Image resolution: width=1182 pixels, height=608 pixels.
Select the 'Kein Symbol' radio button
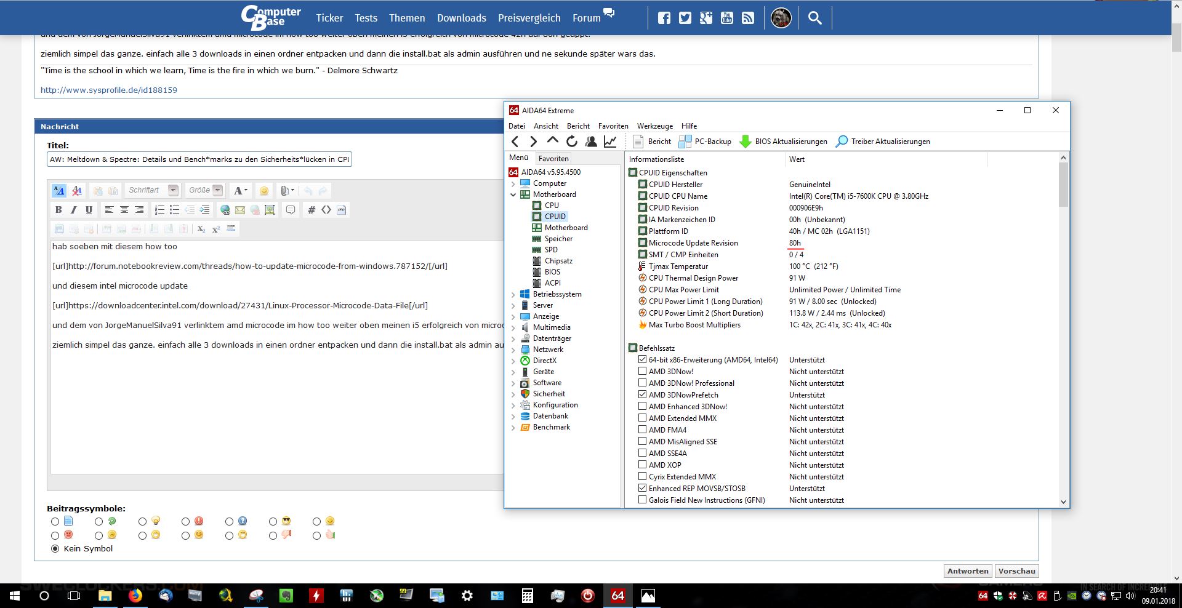coord(55,549)
